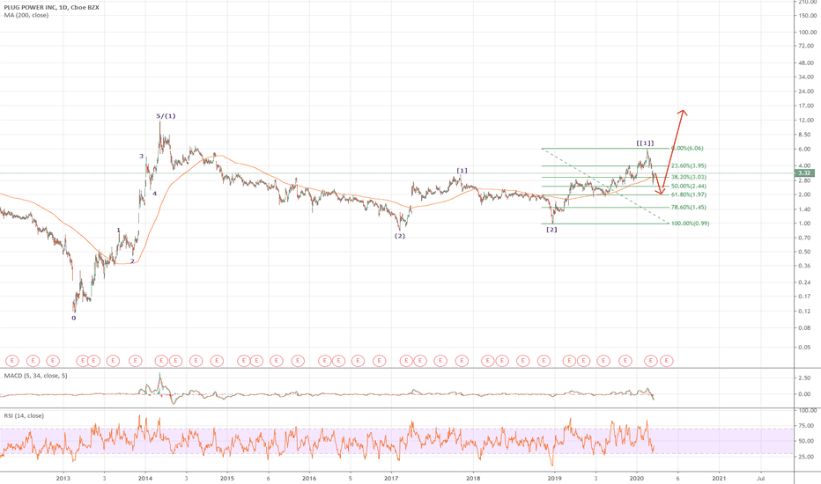Click the [[1]] wave label

645,143
